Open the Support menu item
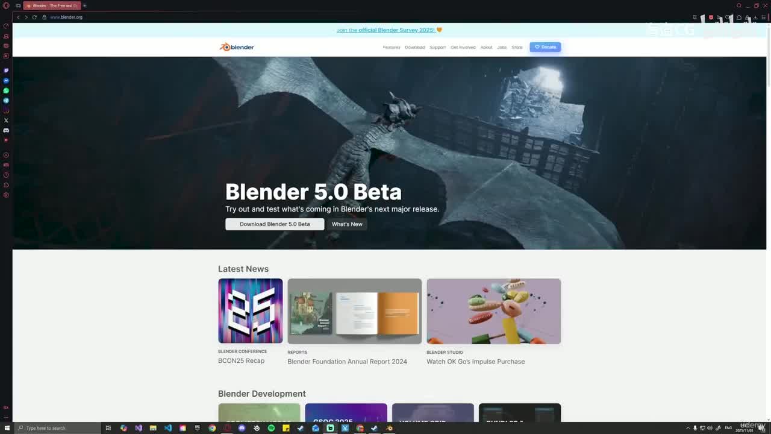Screen dimensions: 771x434 point(438,47)
